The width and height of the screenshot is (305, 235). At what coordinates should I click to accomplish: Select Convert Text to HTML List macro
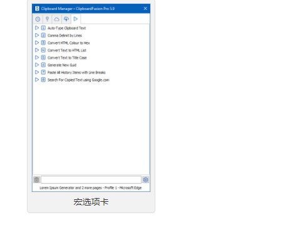tap(67, 50)
